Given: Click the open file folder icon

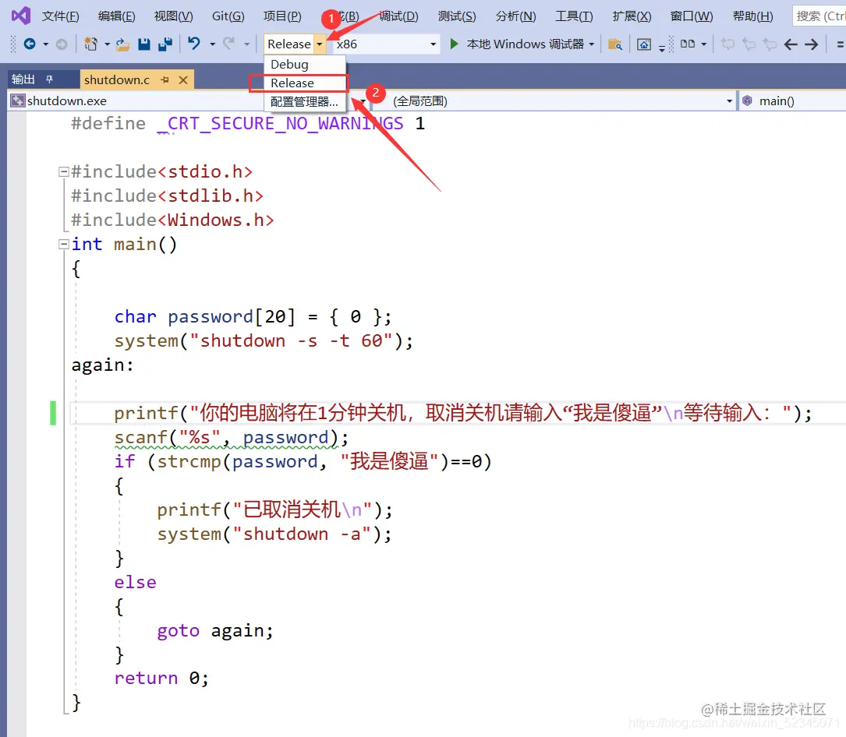Looking at the screenshot, I should pyautogui.click(x=122, y=44).
